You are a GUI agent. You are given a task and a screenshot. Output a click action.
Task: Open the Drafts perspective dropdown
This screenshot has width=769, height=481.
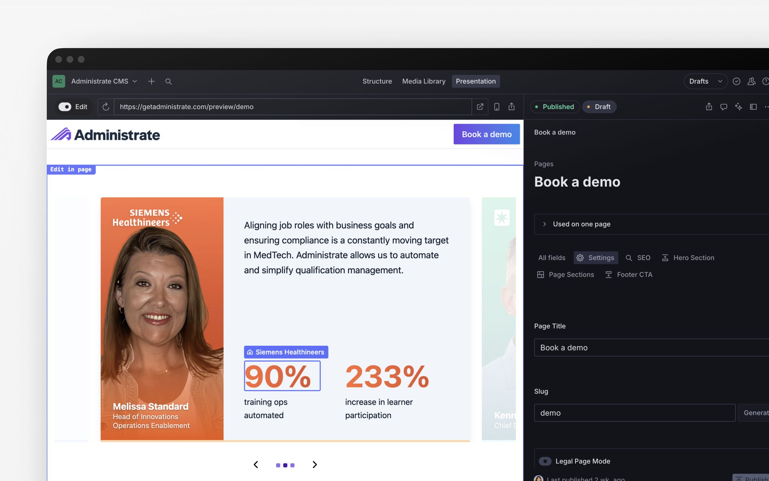tap(706, 81)
